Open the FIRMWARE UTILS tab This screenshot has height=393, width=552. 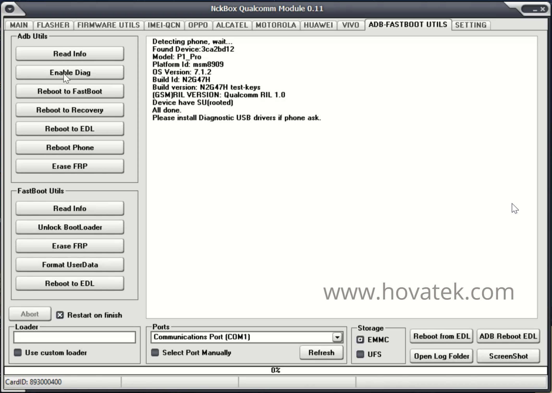[109, 25]
